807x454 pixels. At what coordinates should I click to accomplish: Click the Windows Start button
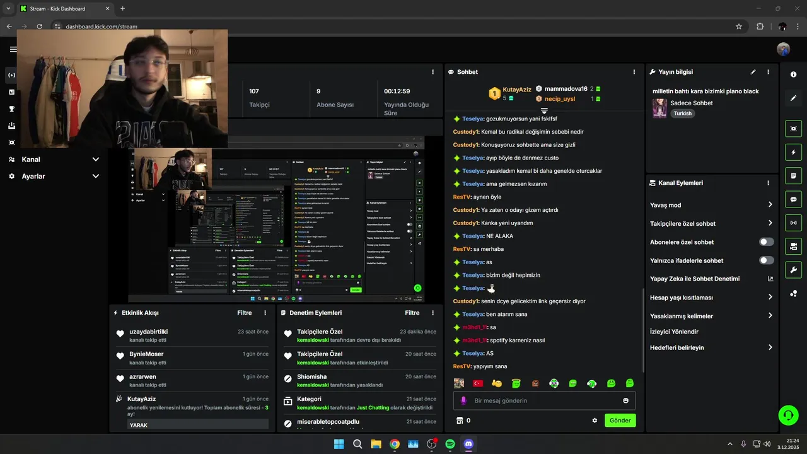click(339, 444)
